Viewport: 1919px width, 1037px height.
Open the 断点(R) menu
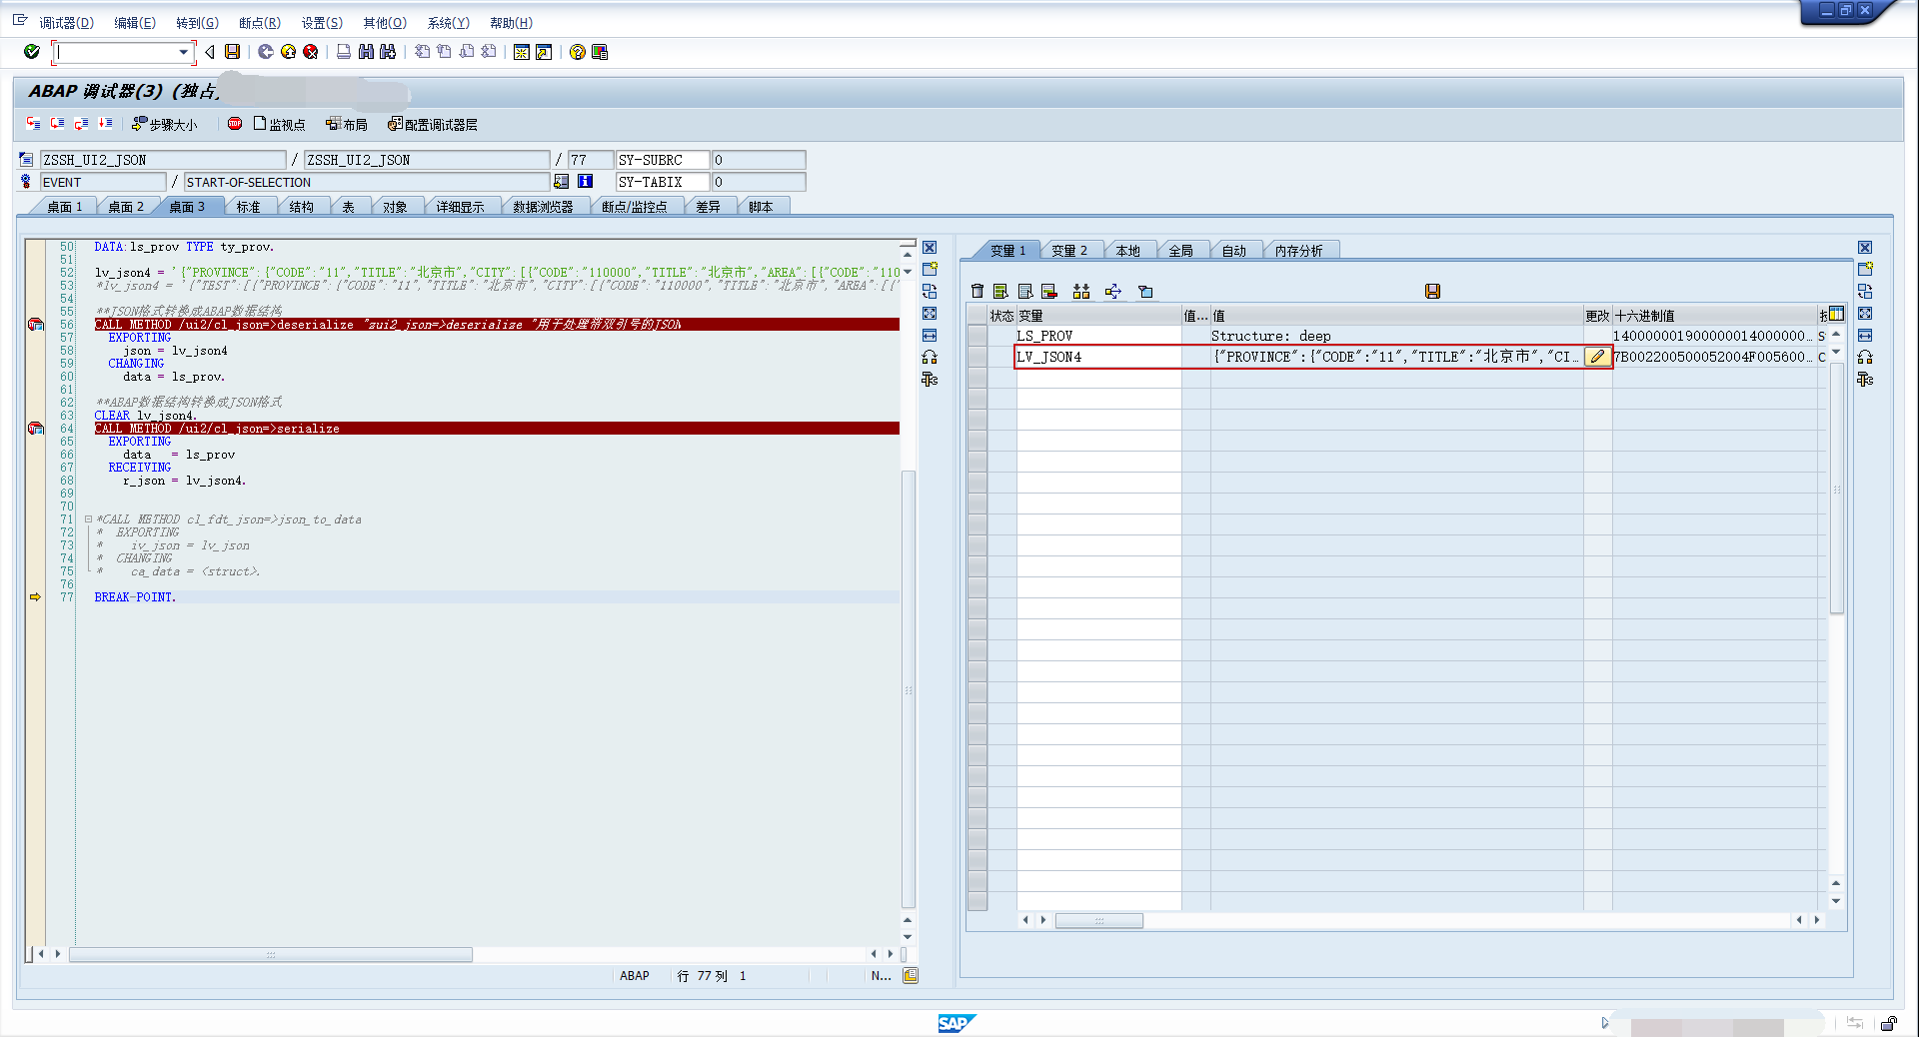tap(260, 22)
